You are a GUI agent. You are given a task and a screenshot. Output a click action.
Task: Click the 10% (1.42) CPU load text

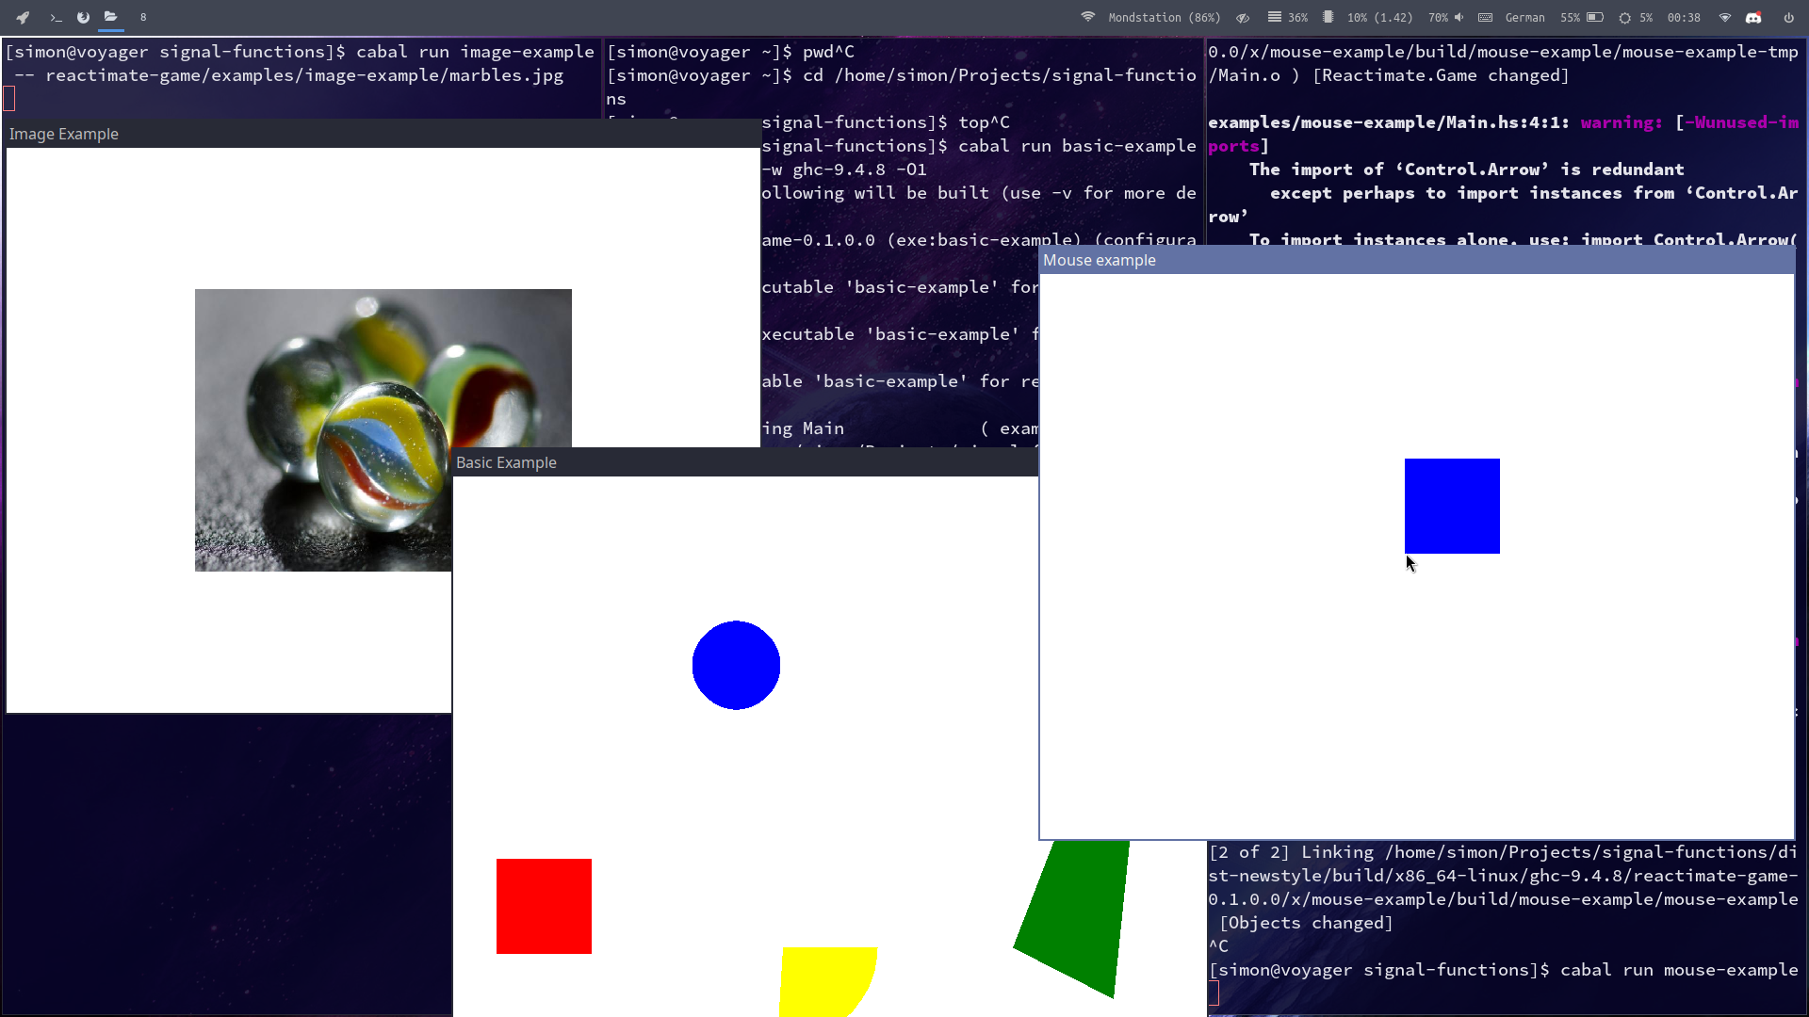(x=1379, y=17)
